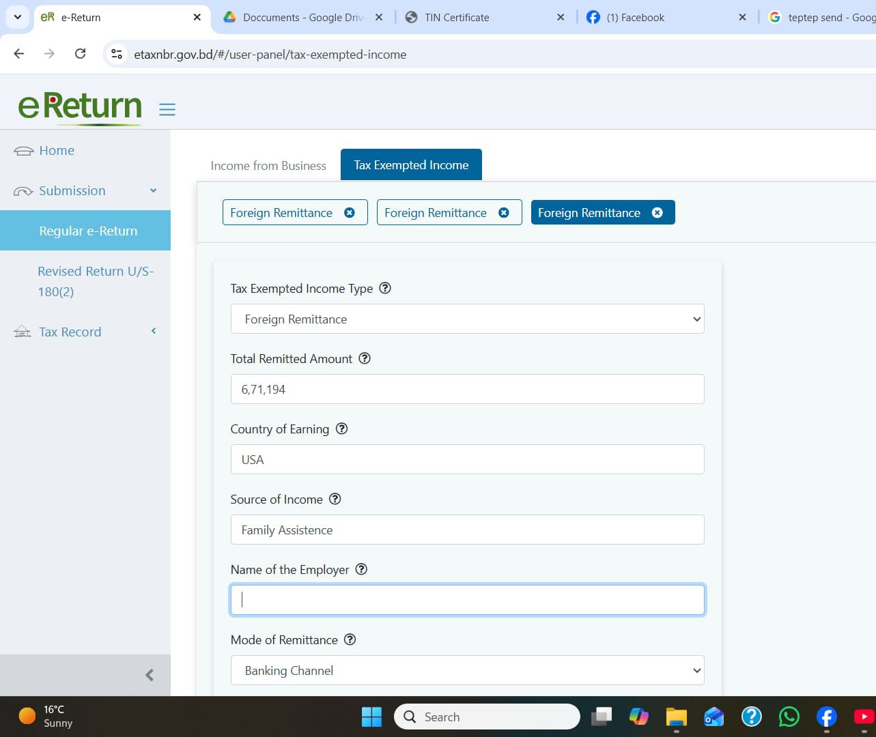Screen dimensions: 876x737
Task: Select the Tax Exempted Income tab
Action: [411, 165]
